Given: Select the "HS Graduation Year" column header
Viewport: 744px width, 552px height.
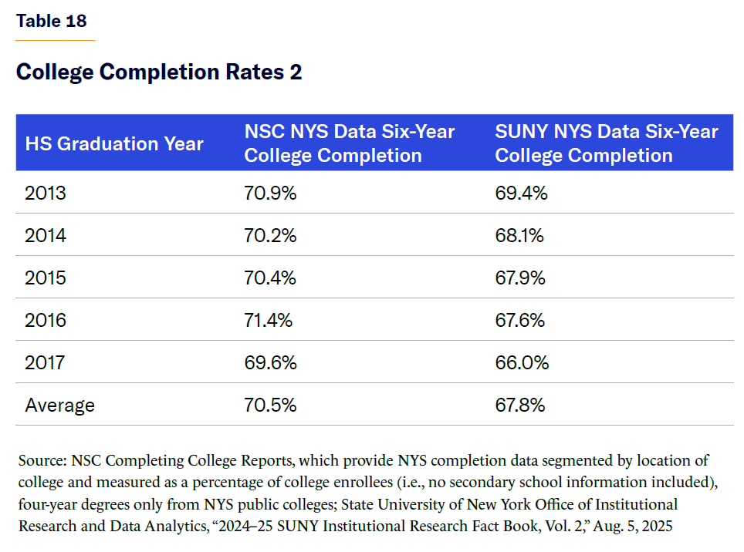Looking at the screenshot, I should [x=114, y=144].
